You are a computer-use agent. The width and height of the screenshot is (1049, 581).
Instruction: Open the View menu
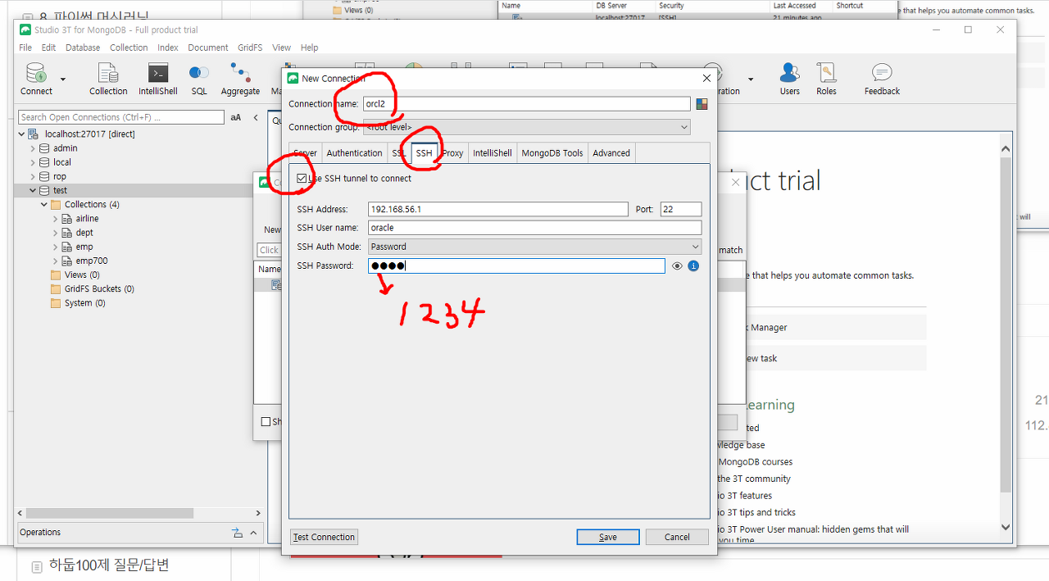pos(281,48)
